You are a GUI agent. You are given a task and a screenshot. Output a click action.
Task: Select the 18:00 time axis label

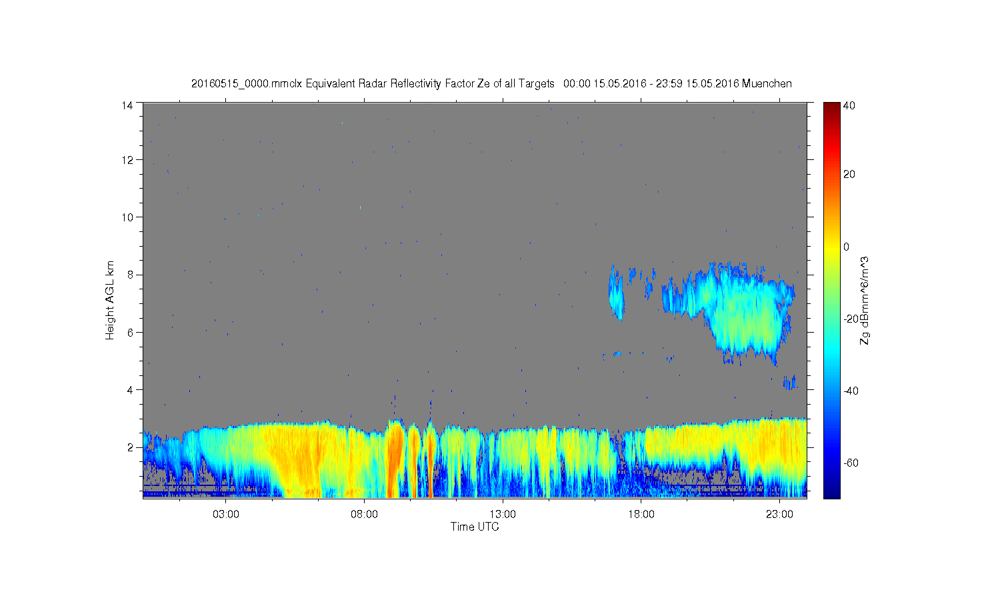pyautogui.click(x=641, y=514)
